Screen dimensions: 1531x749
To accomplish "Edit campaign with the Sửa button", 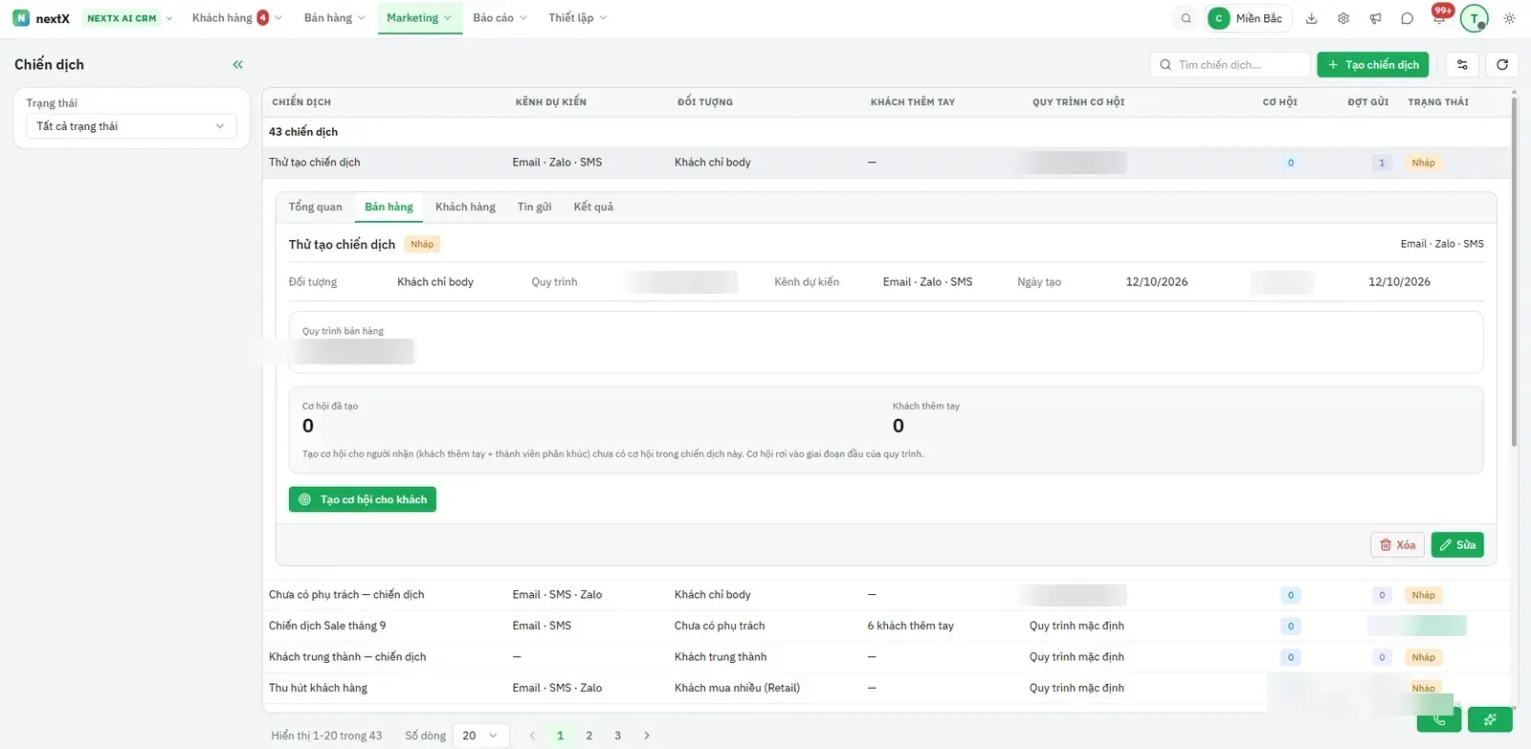I will 1457,545.
